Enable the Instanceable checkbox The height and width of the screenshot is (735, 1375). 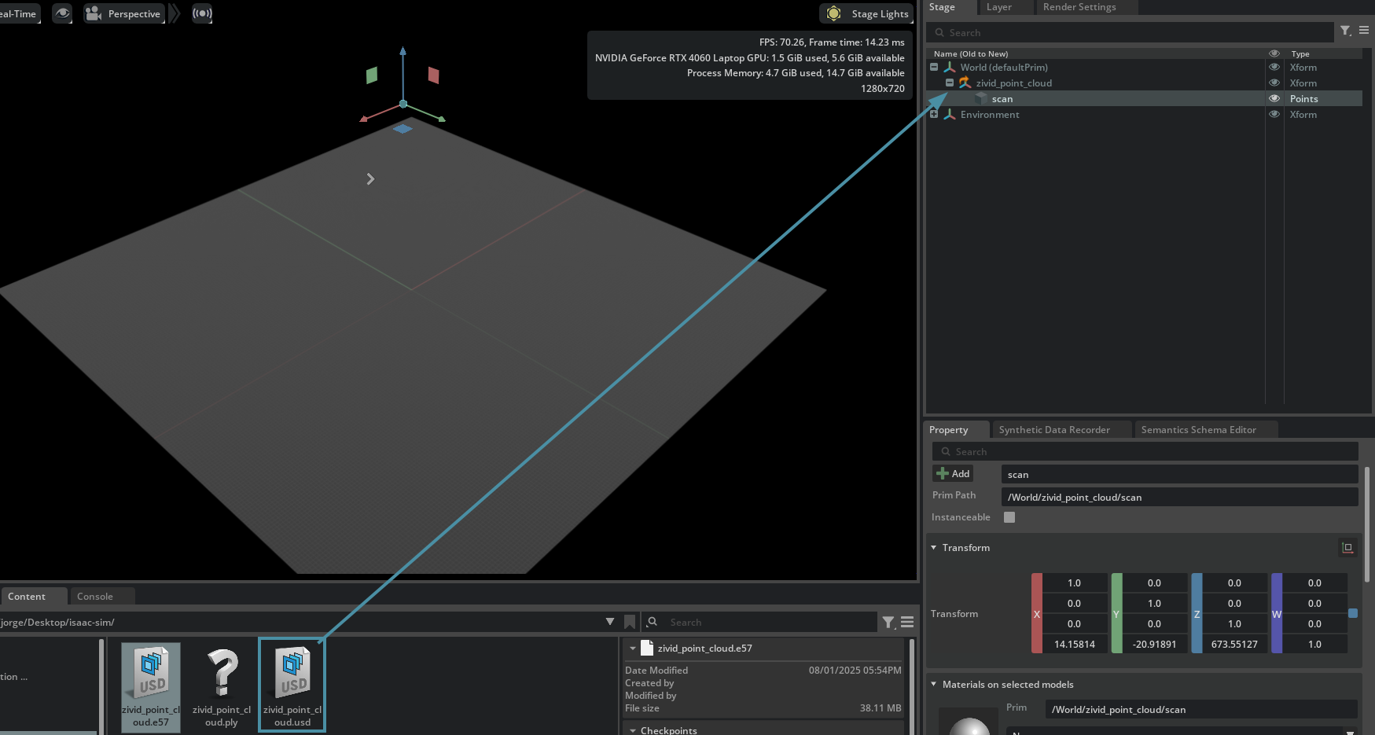tap(1009, 517)
